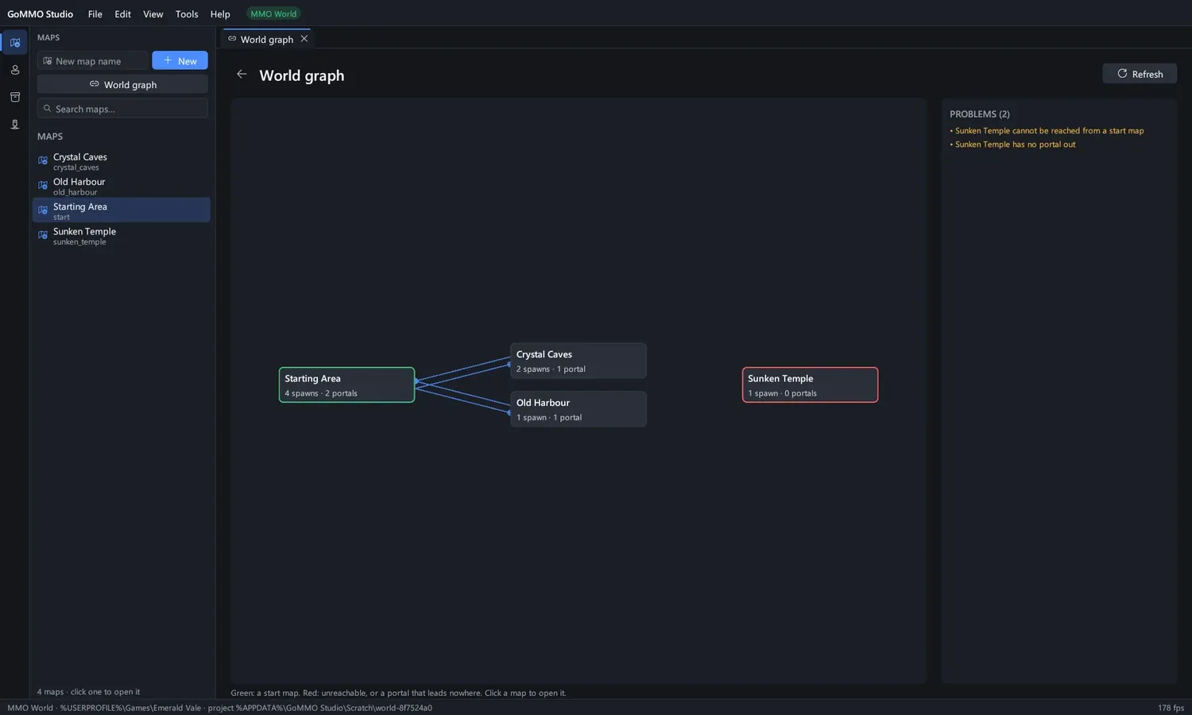Select Sunken Temple in the maps list
Screen dimensions: 1192x715
point(121,236)
